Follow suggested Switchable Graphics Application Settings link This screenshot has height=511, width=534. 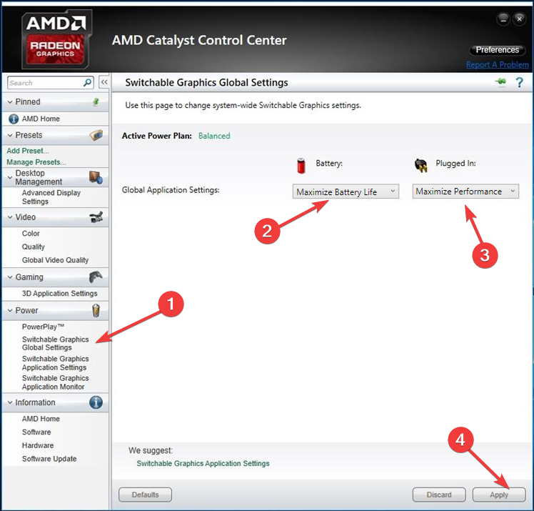click(x=203, y=463)
